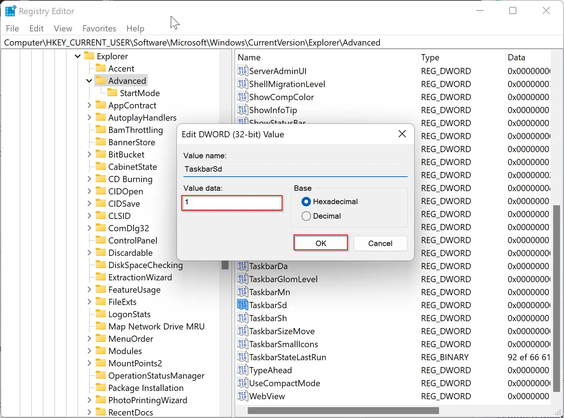This screenshot has width=564, height=418.
Task: Click the registry path address bar
Action: pyautogui.click(x=282, y=43)
